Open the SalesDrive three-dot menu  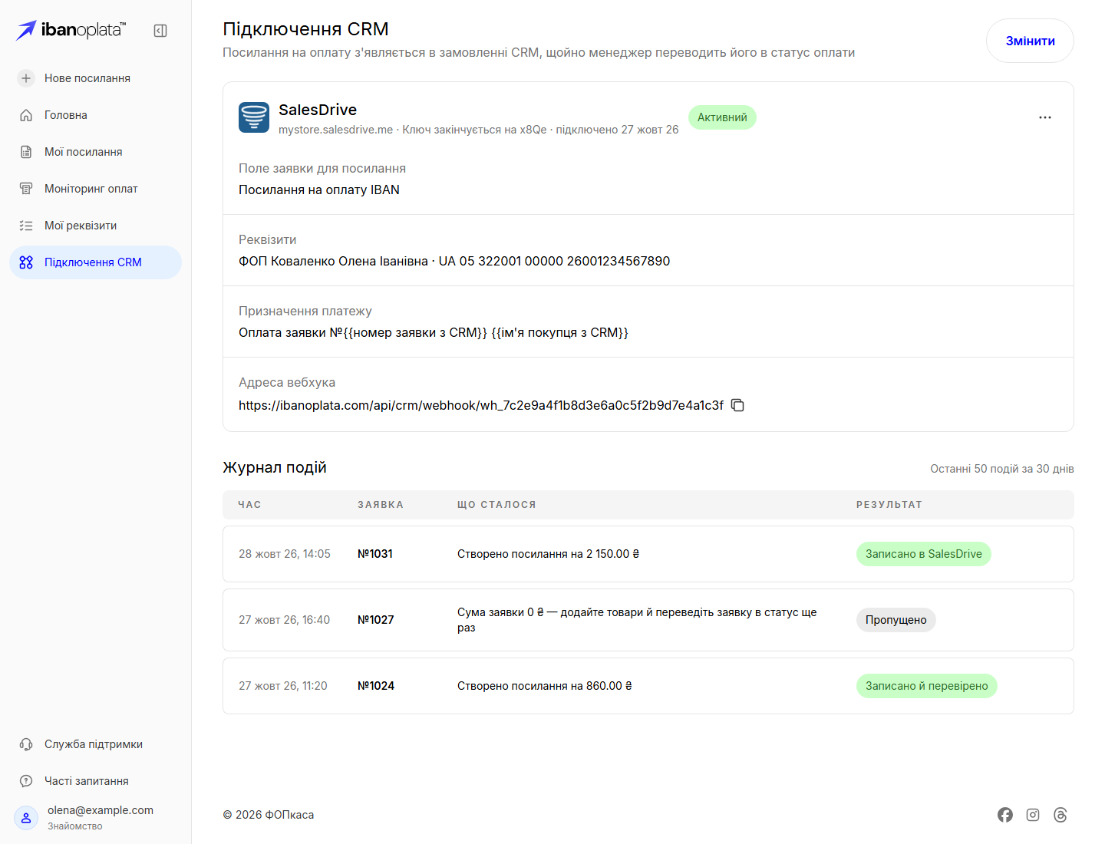coord(1045,117)
